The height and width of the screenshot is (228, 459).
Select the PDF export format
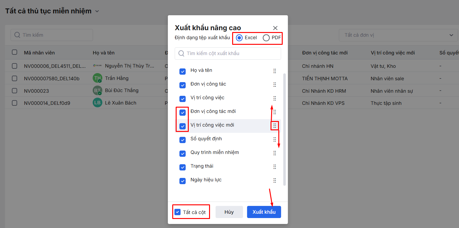[x=266, y=38]
